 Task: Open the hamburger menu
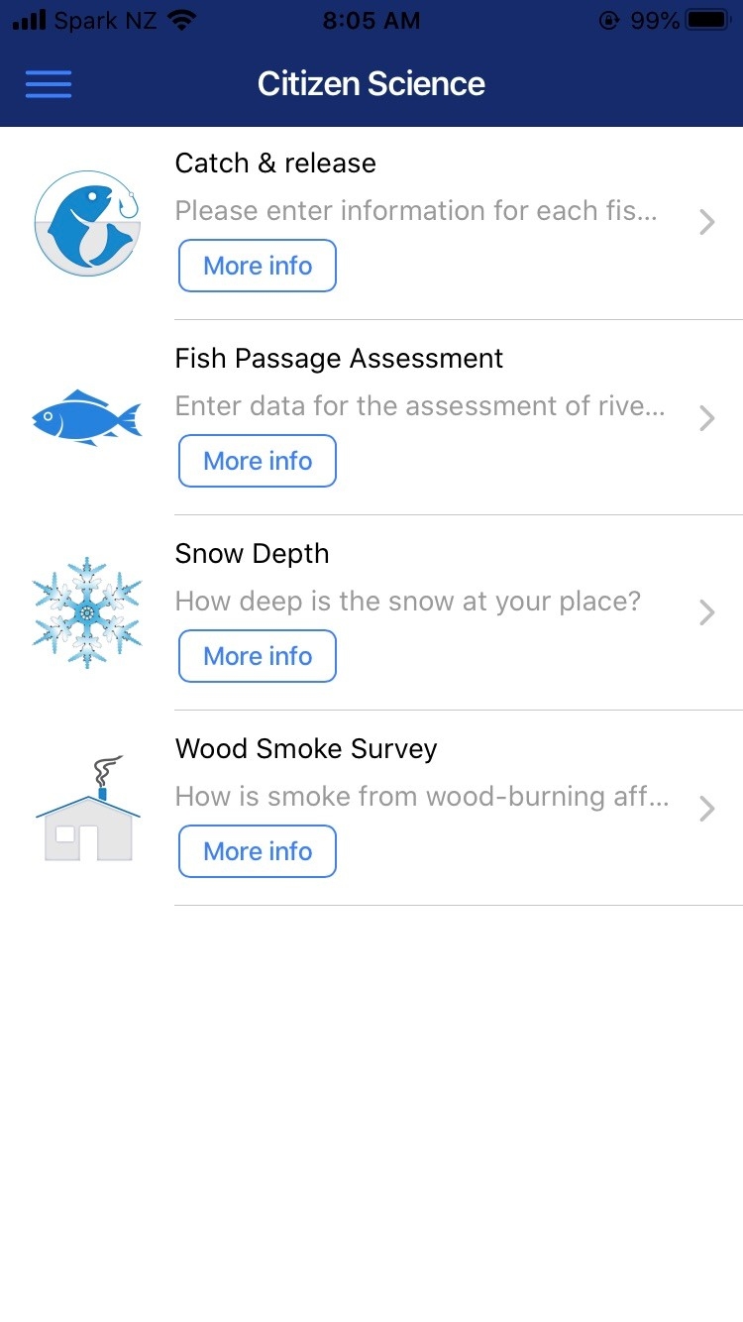(x=49, y=84)
